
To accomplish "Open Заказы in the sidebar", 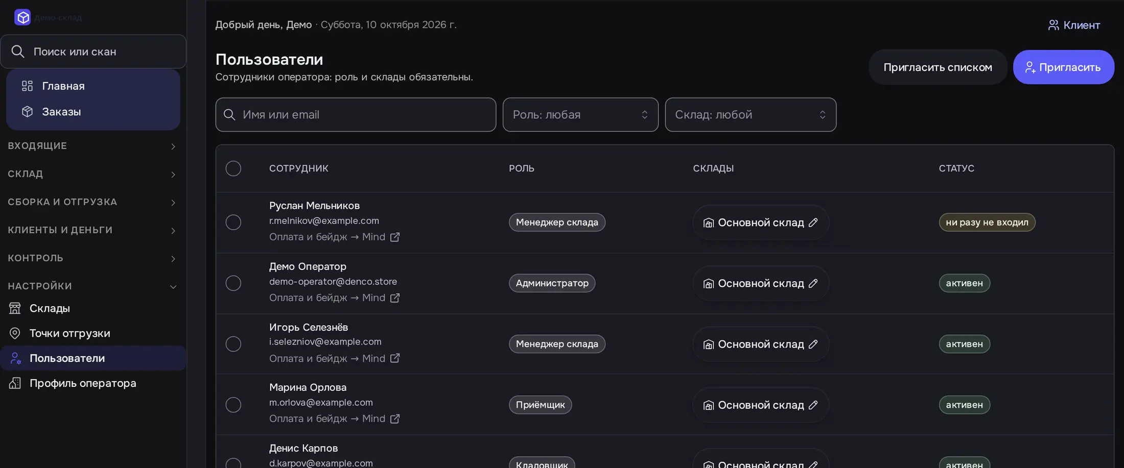I will click(x=93, y=112).
